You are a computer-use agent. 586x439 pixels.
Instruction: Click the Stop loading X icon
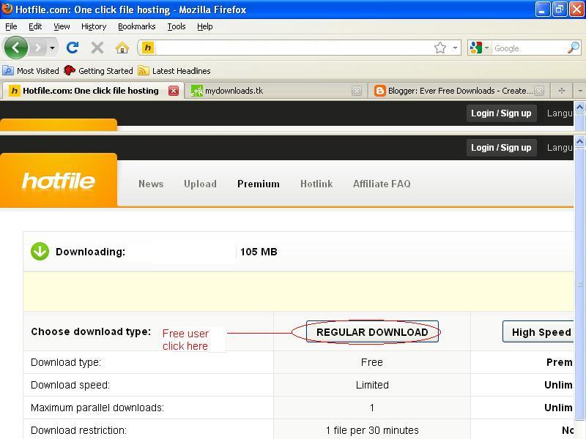pos(97,48)
